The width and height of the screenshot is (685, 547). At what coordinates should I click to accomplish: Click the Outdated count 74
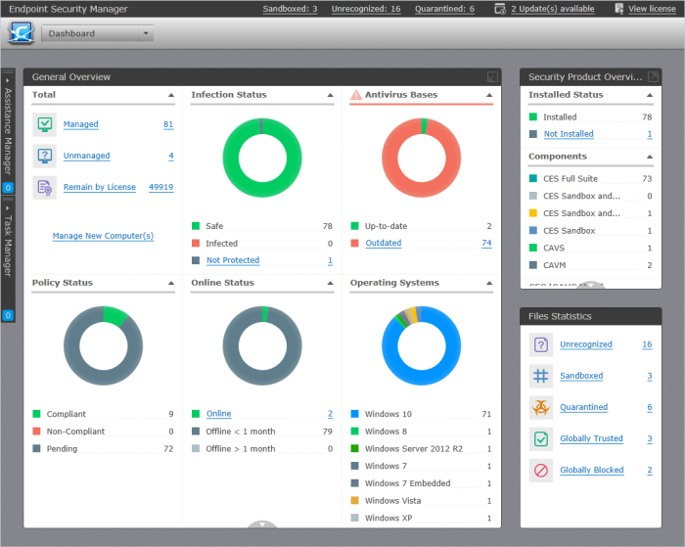tap(486, 243)
